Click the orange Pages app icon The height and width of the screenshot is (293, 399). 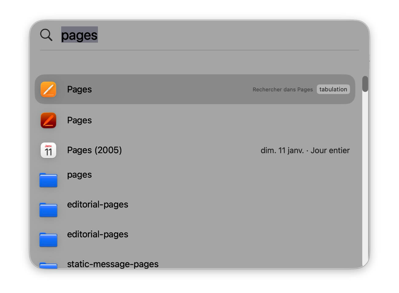pyautogui.click(x=48, y=89)
